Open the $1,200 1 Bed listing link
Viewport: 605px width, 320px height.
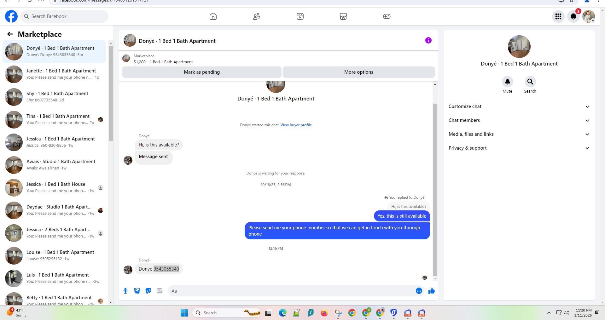pos(163,62)
